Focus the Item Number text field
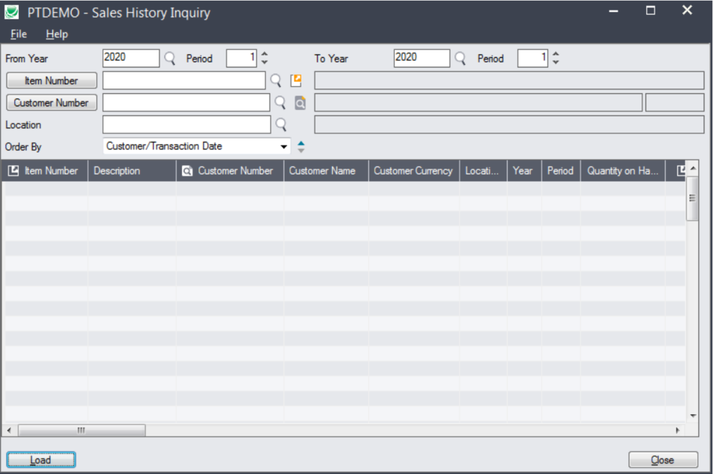 point(184,81)
